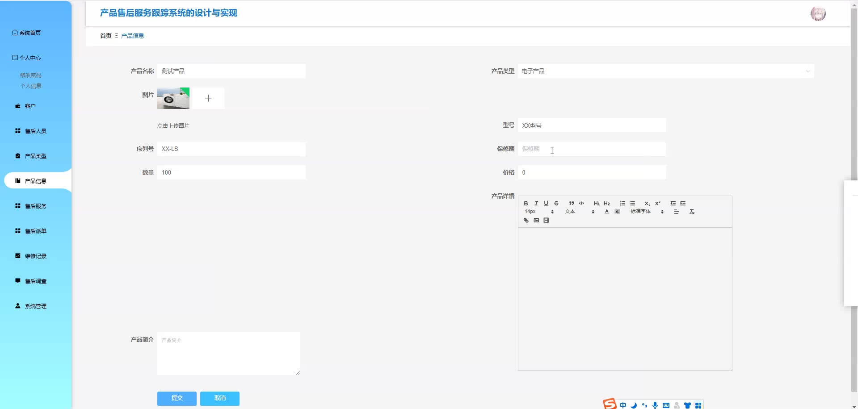858x409 pixels.
Task: Insert a blockquote in the editor
Action: coord(572,203)
